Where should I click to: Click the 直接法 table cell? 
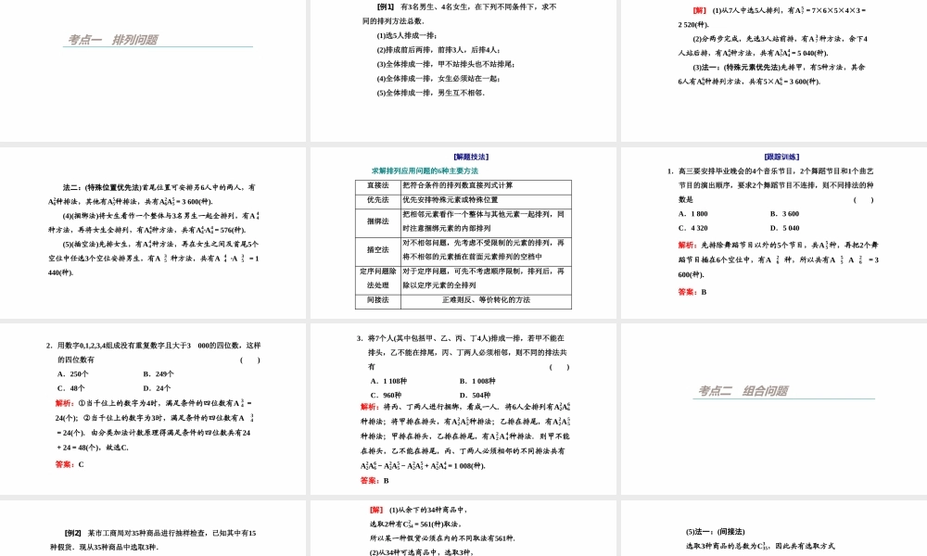[378, 185]
